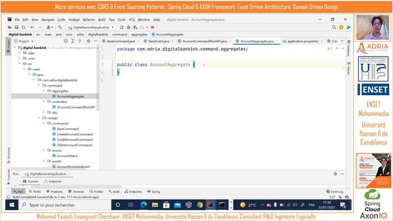The height and width of the screenshot is (221, 393).
Task: Toggle the Favorites side panel
Action: tap(9, 177)
